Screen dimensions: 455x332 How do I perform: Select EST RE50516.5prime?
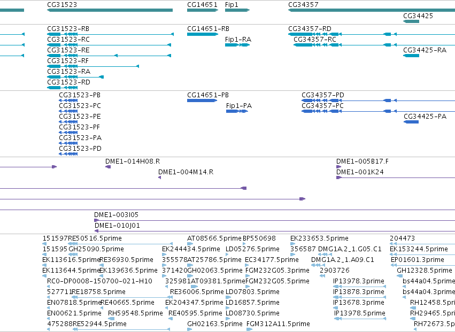click(95, 238)
